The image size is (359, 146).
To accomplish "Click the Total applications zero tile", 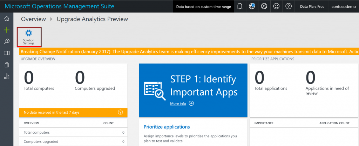I will click(x=271, y=81).
